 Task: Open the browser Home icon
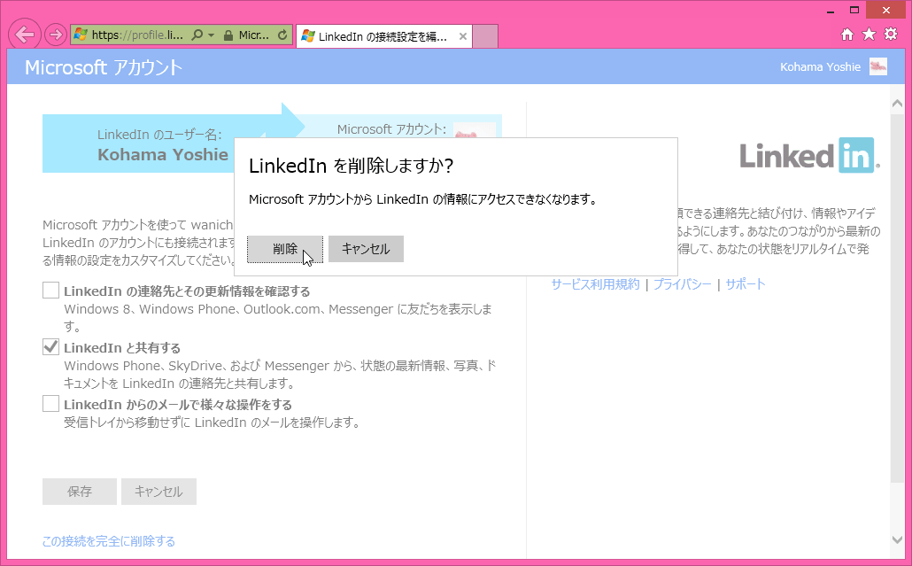(847, 35)
